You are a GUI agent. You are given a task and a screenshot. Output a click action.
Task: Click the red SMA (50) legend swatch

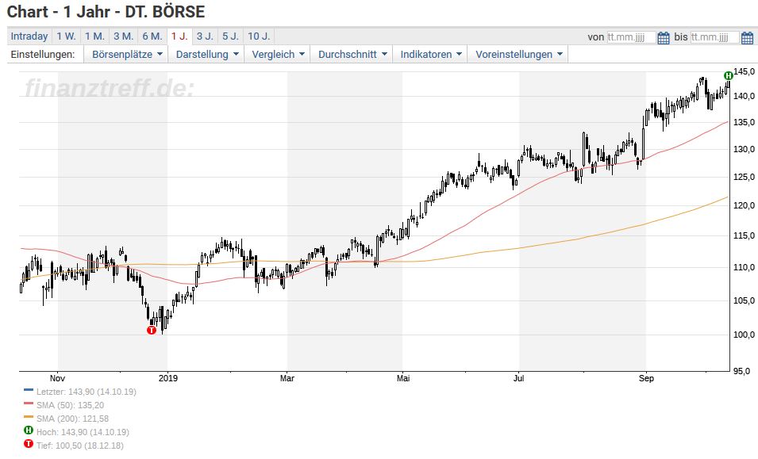coord(29,404)
